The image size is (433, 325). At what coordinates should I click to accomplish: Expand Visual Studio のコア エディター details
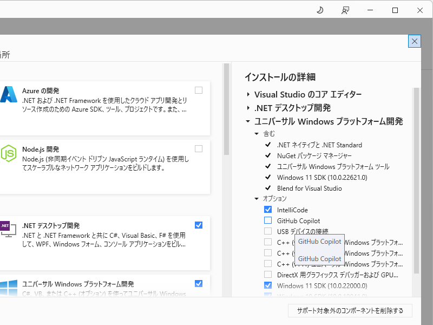coord(247,94)
